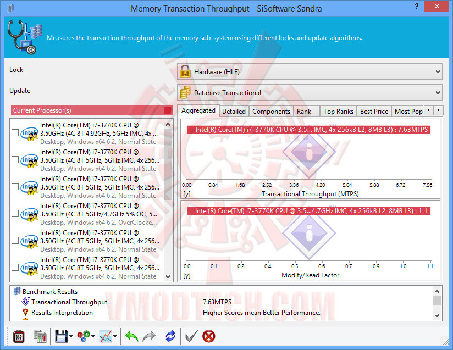Tick the second i7-3770K 5GHz processor checkbox
Viewport: 453px width, 350px height.
[x=15, y=160]
